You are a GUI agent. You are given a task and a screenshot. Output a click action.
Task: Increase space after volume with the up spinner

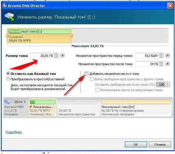pyautogui.click(x=161, y=63)
